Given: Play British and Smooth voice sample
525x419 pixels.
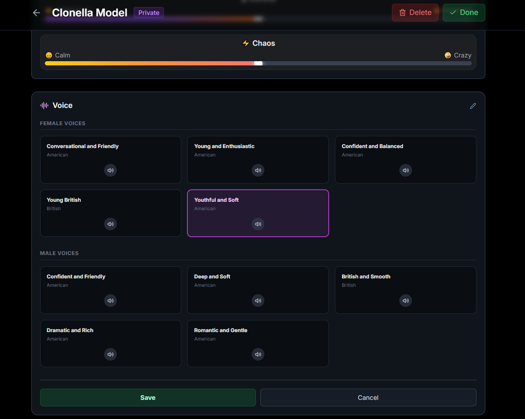Looking at the screenshot, I should 405,301.
